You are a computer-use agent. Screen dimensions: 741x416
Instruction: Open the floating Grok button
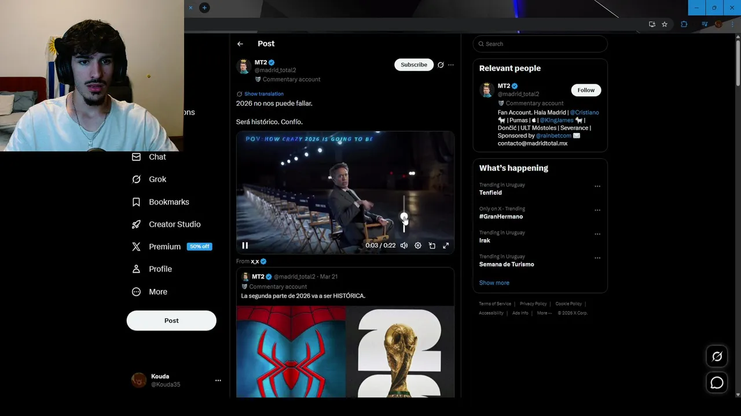(717, 357)
